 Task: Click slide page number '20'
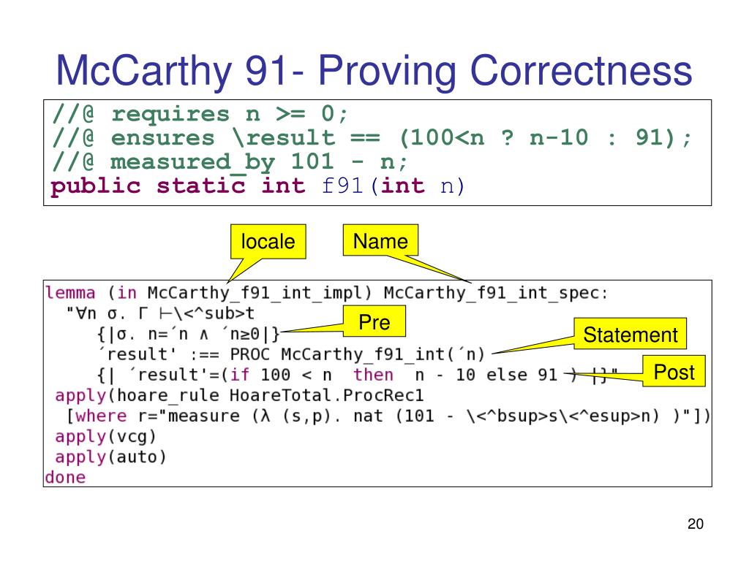point(696,524)
